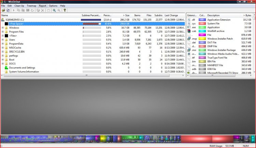Click the large red block in the treemap

[x=197, y=139]
